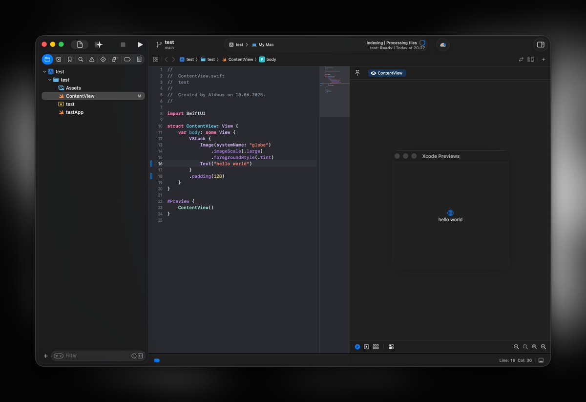The height and width of the screenshot is (402, 586).
Task: Open the Project navigator folder icon
Action: tap(47, 59)
